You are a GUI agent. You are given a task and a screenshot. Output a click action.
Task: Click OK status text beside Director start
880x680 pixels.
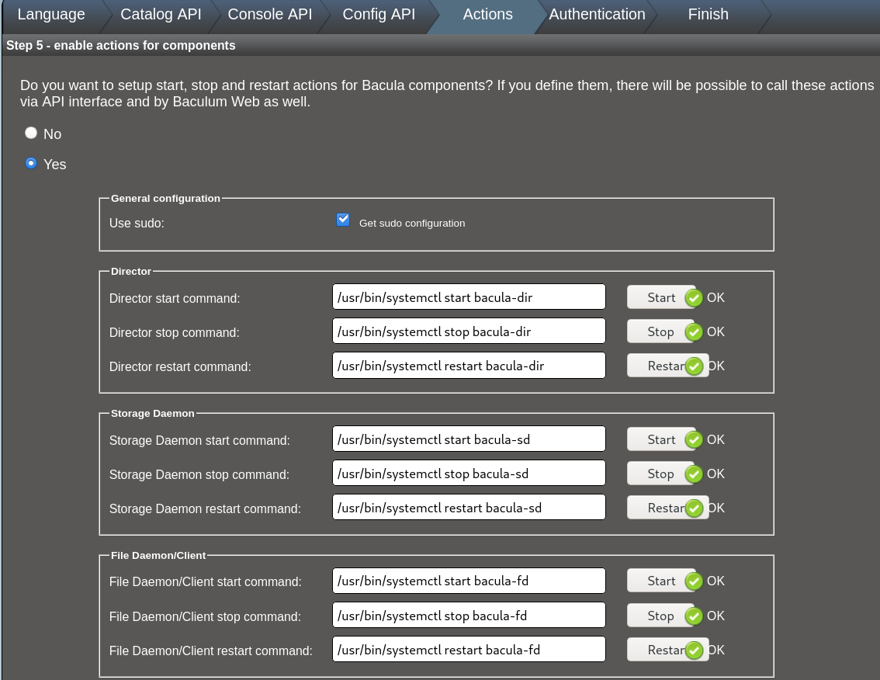click(715, 297)
